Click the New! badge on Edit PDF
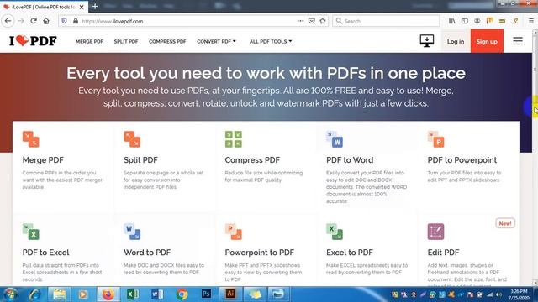The width and height of the screenshot is (538, 302). [x=505, y=223]
